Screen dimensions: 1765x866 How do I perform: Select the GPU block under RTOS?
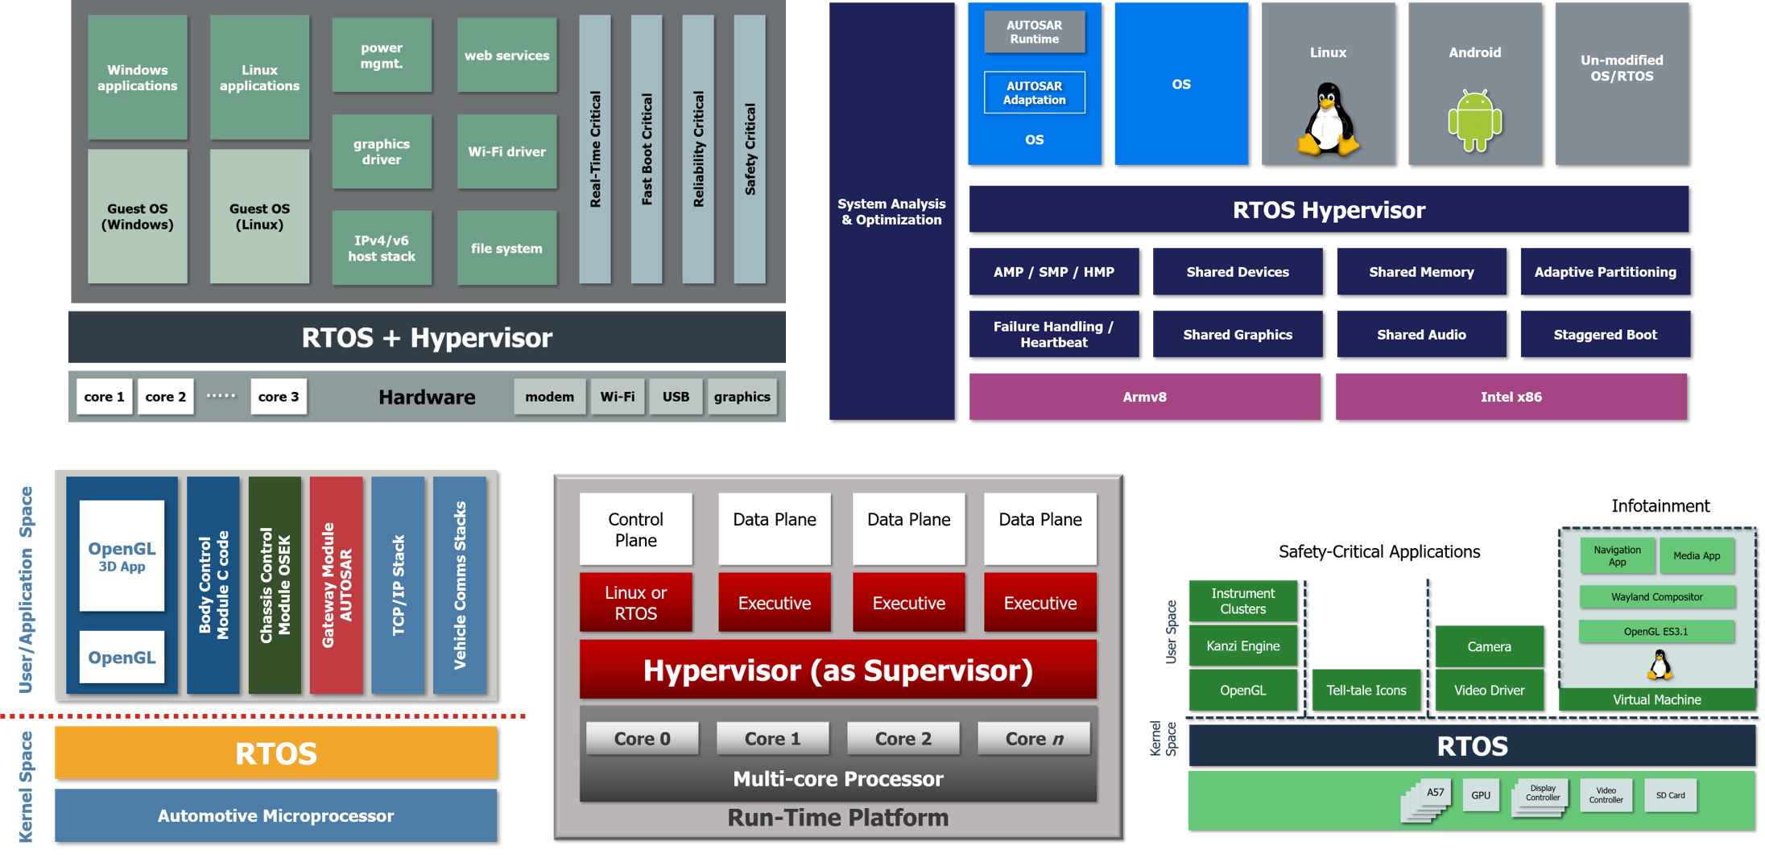point(1481,795)
